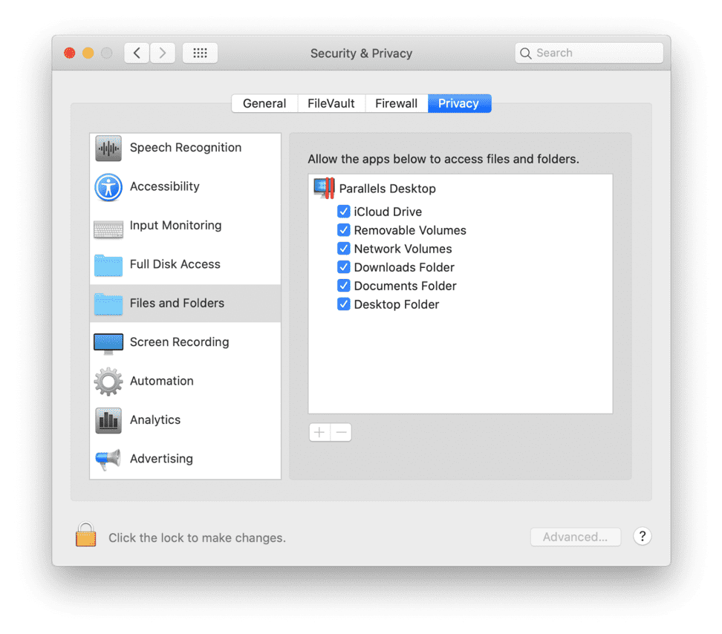Go back with the left chevron button
This screenshot has width=722, height=634.
coord(137,53)
